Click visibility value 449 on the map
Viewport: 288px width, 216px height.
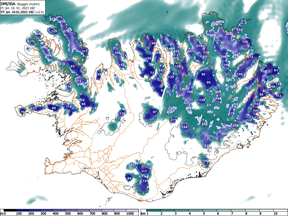(188, 108)
